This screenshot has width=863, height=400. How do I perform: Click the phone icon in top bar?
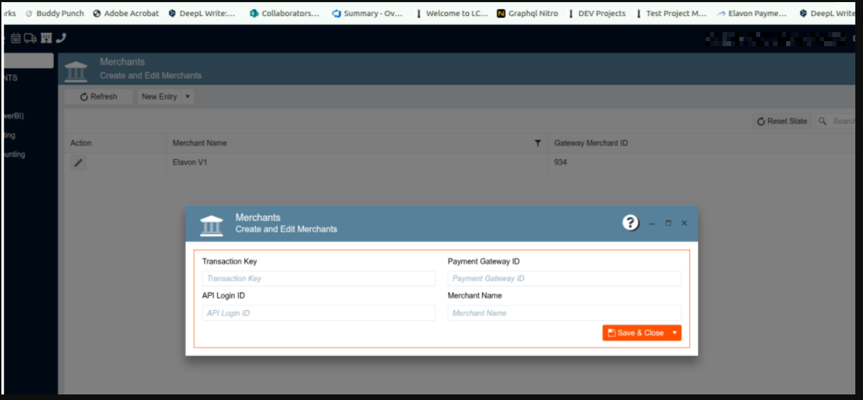click(61, 38)
